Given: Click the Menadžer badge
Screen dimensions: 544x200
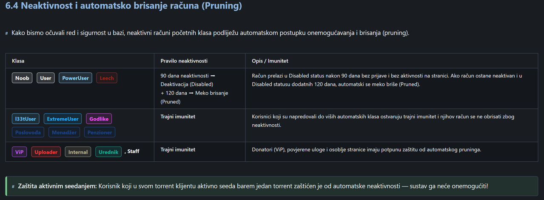Looking at the screenshot, I should tap(64, 132).
